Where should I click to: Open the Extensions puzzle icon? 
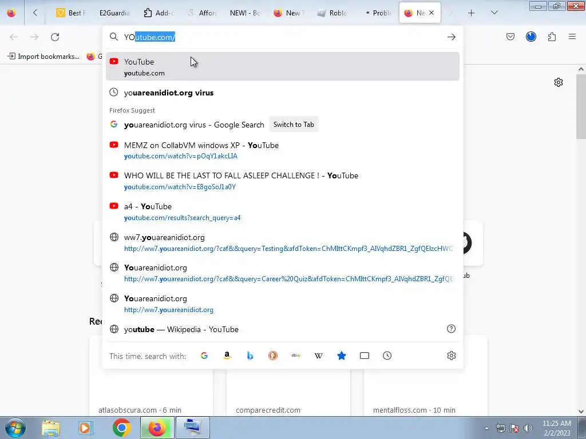[552, 37]
